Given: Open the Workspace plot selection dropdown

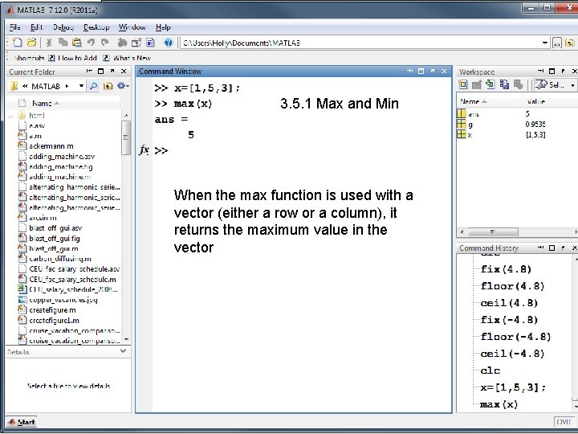Looking at the screenshot, I should [572, 85].
